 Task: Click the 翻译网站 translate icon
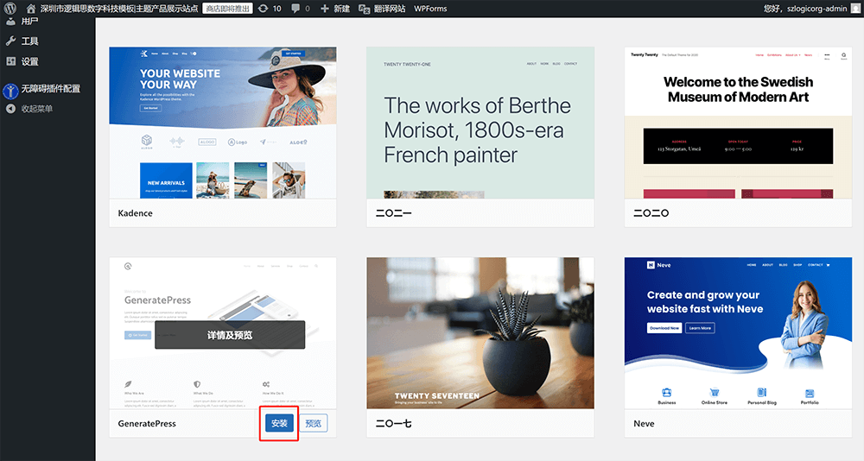(x=365, y=9)
